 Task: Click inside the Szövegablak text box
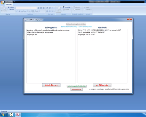pyautogui.click(x=51, y=56)
